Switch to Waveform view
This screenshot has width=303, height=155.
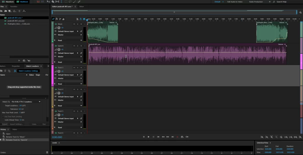pyautogui.click(x=8, y=2)
